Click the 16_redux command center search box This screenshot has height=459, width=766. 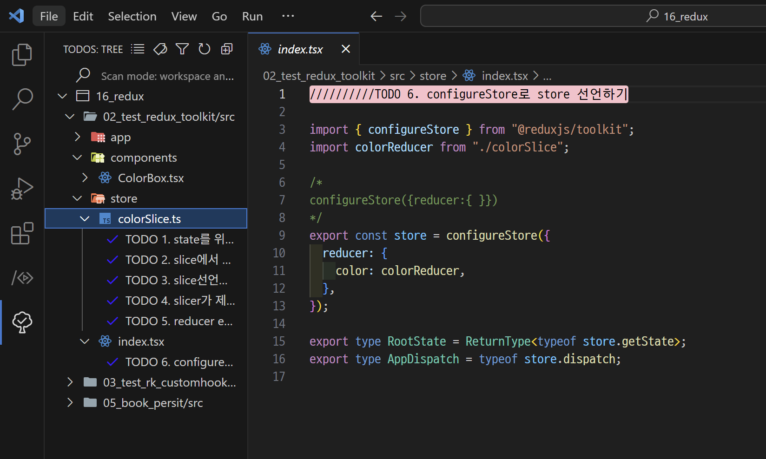(x=593, y=16)
